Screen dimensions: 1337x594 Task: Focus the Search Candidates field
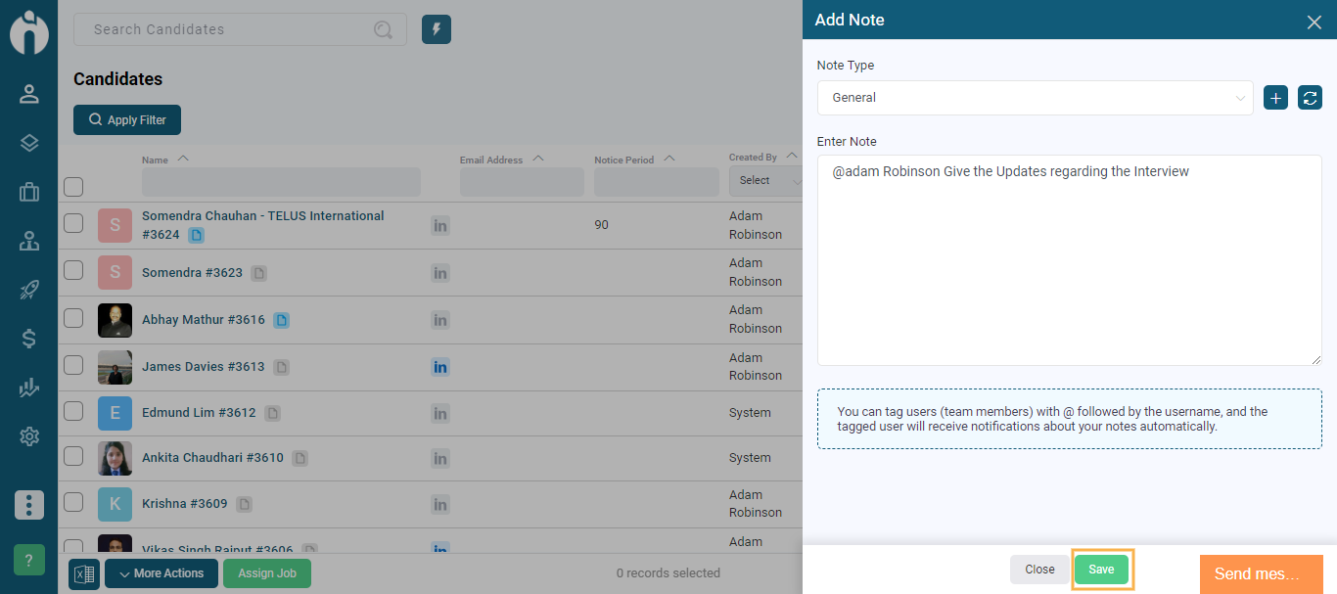pos(240,29)
